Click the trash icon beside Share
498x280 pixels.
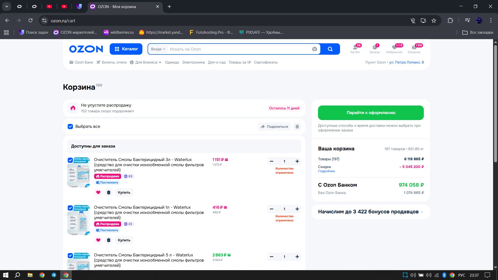coord(297,127)
